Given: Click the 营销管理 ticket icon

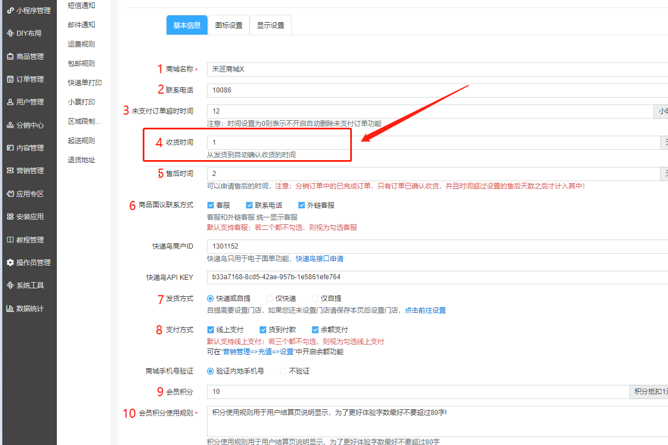Looking at the screenshot, I should (x=10, y=171).
